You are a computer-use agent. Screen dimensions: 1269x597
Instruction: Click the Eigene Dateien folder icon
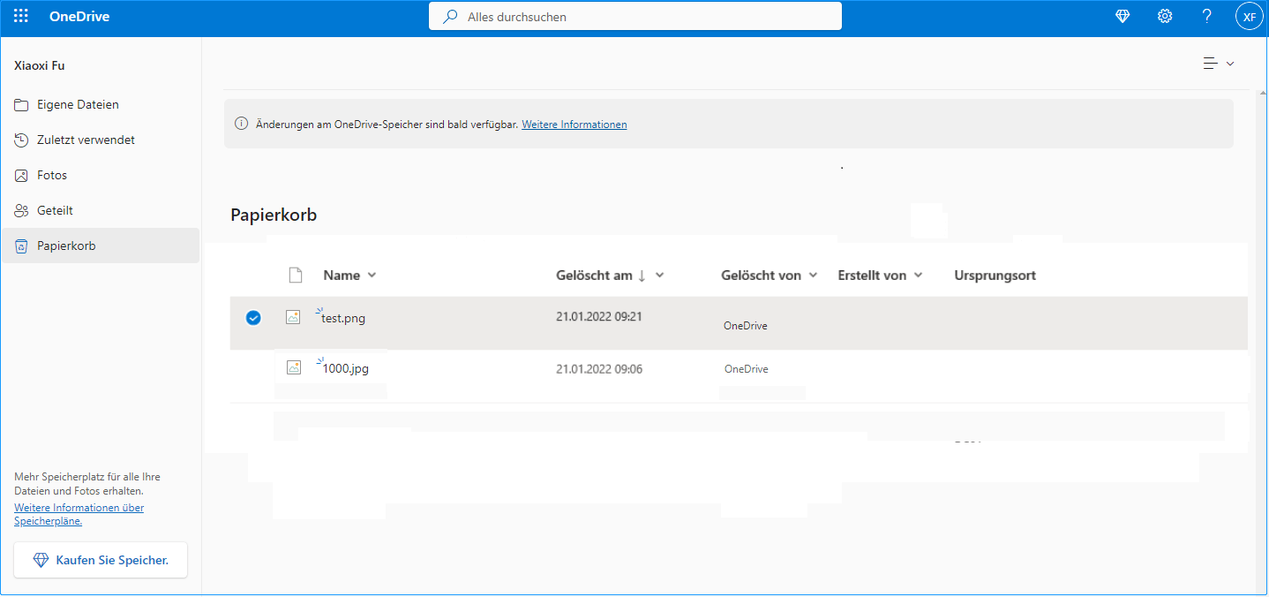click(21, 105)
